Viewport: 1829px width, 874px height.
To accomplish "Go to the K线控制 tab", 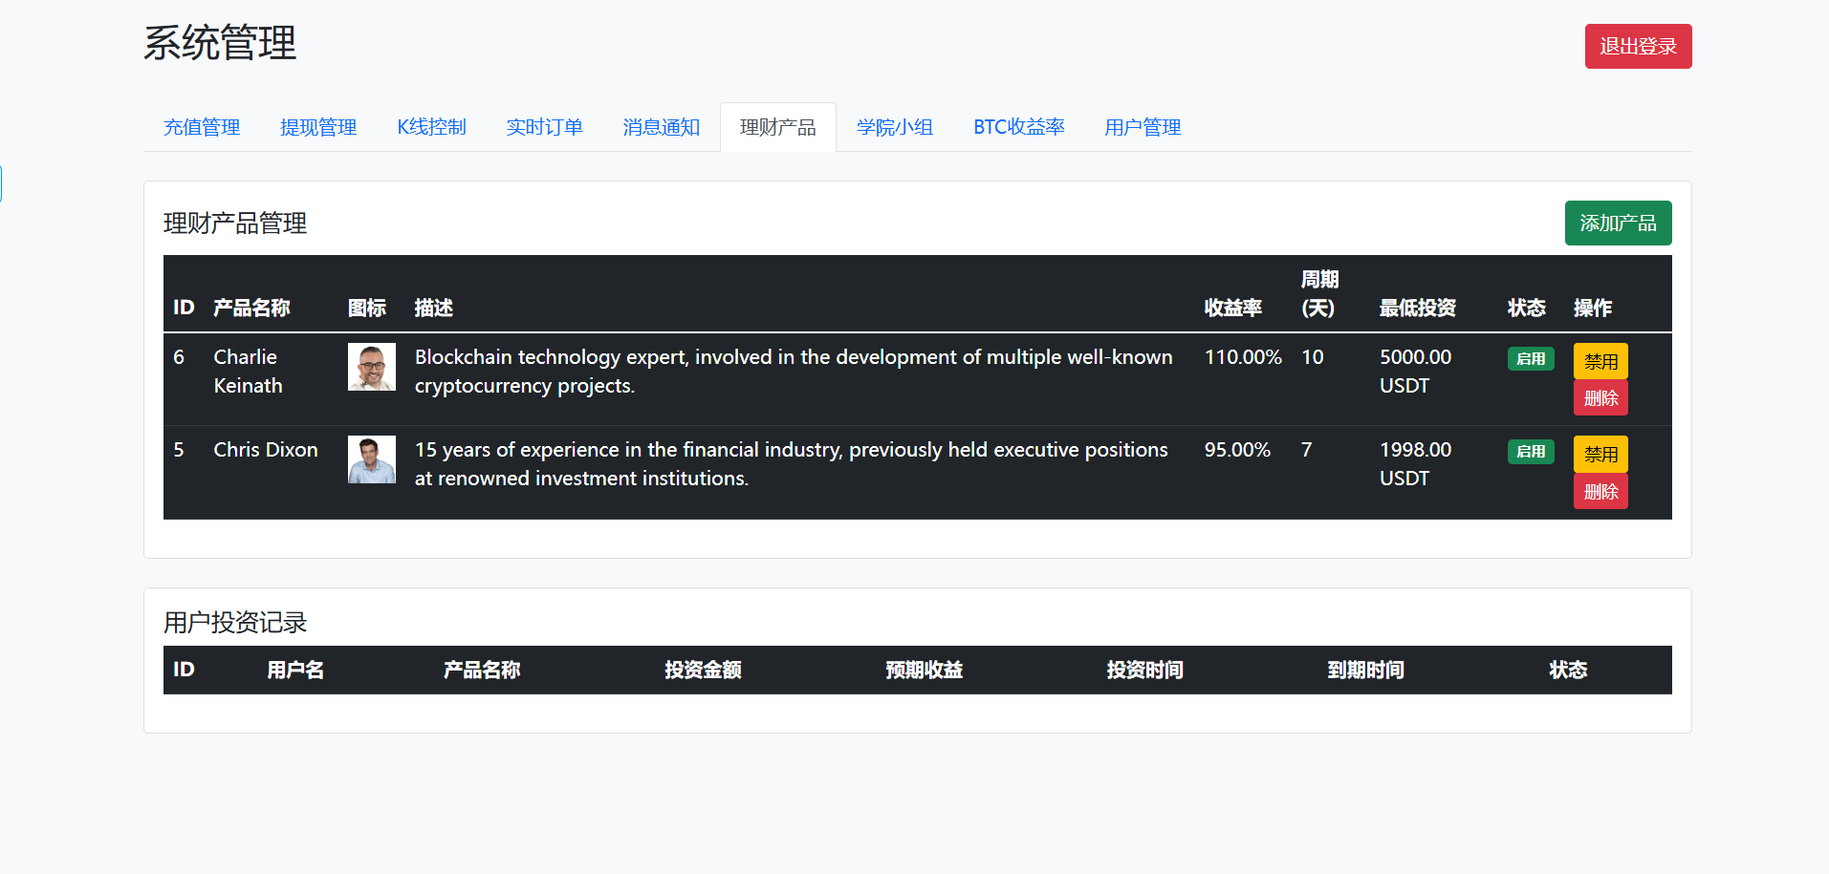I will [x=431, y=127].
